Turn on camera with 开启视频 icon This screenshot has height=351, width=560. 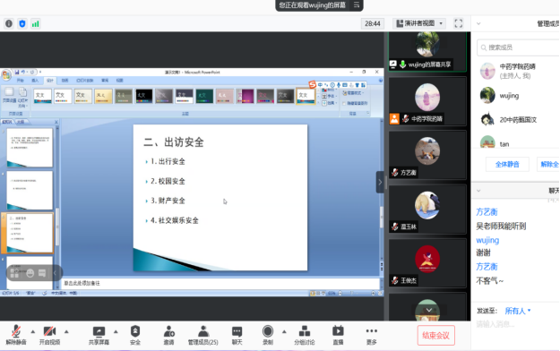49,331
